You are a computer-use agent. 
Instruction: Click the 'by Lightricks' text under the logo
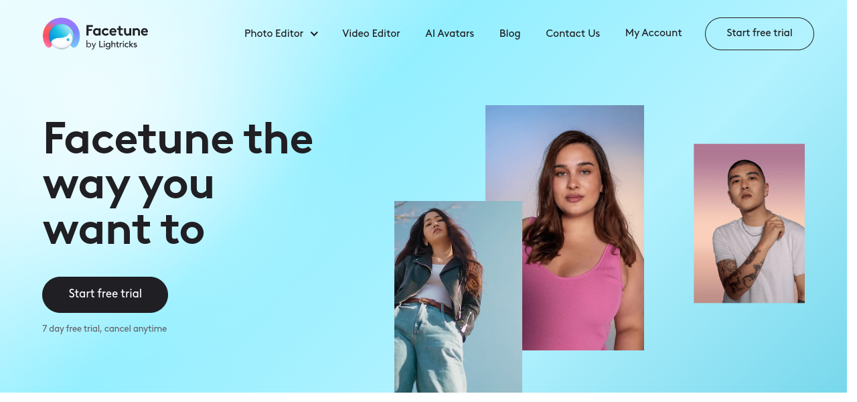111,45
